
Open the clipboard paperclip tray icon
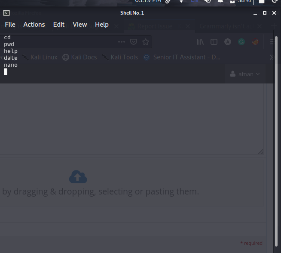pos(169,1)
